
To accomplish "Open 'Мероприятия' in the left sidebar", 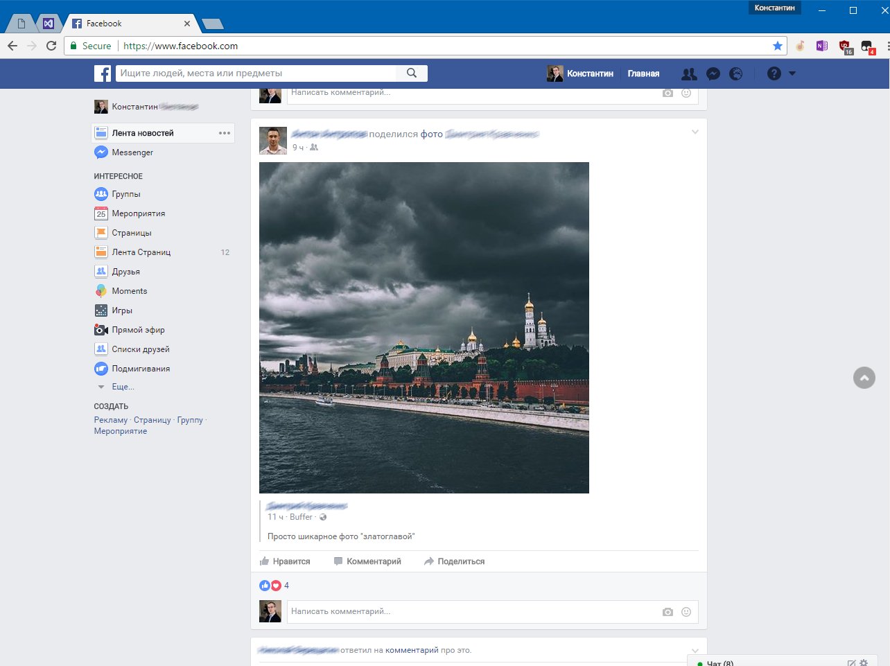I will pyautogui.click(x=139, y=213).
